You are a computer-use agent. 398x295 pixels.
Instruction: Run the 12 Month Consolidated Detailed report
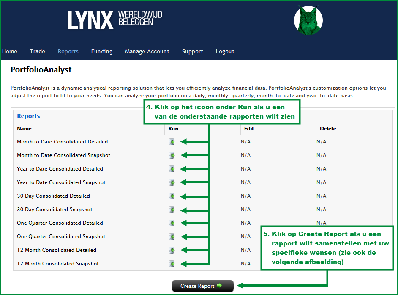(172, 250)
